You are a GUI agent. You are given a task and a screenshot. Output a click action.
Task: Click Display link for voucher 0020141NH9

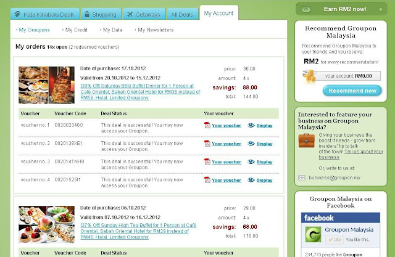coord(265,162)
